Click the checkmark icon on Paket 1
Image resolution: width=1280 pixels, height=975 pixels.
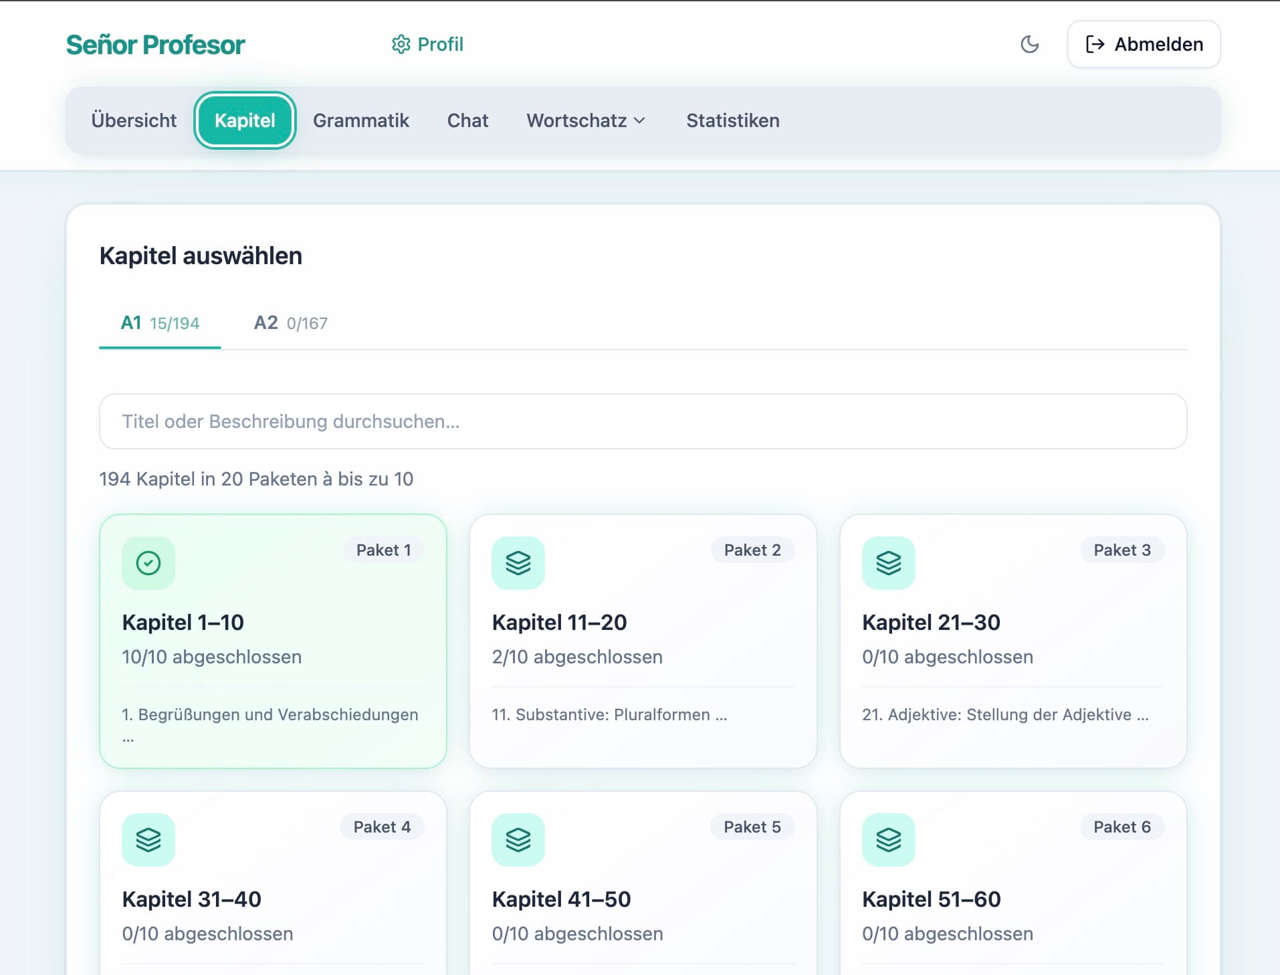[148, 563]
